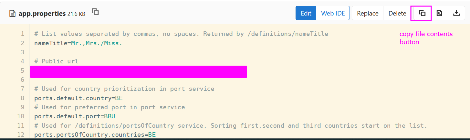The image size is (470, 140).
Task: Select line number 5 in the gutter
Action: pyautogui.click(x=22, y=70)
